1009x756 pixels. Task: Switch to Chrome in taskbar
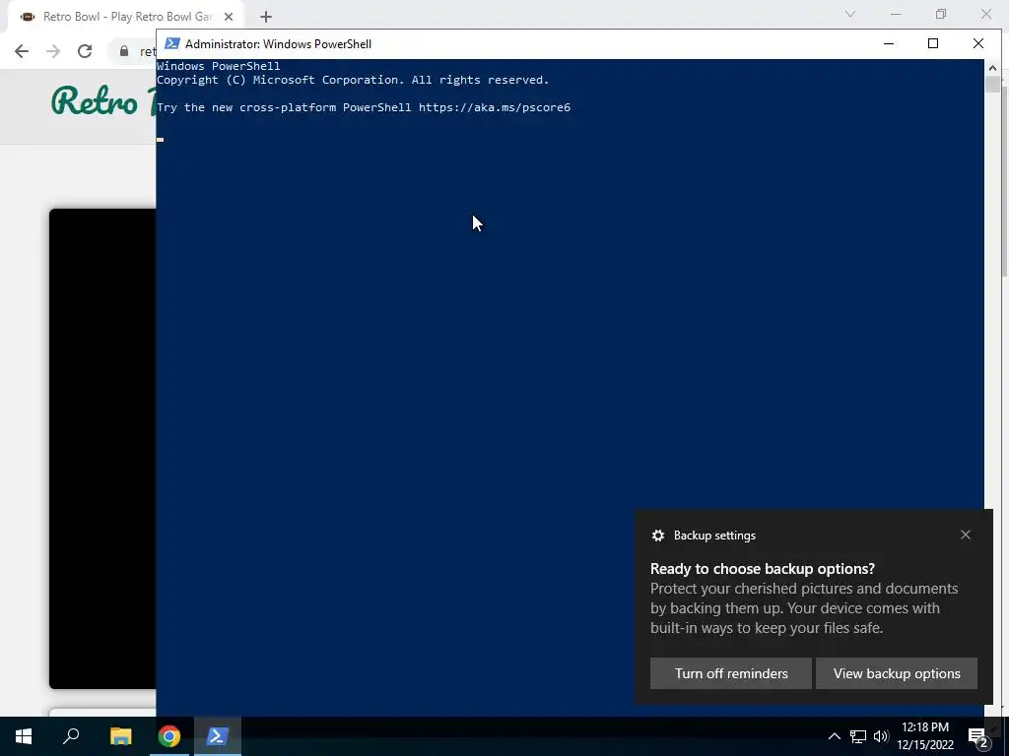pyautogui.click(x=169, y=736)
